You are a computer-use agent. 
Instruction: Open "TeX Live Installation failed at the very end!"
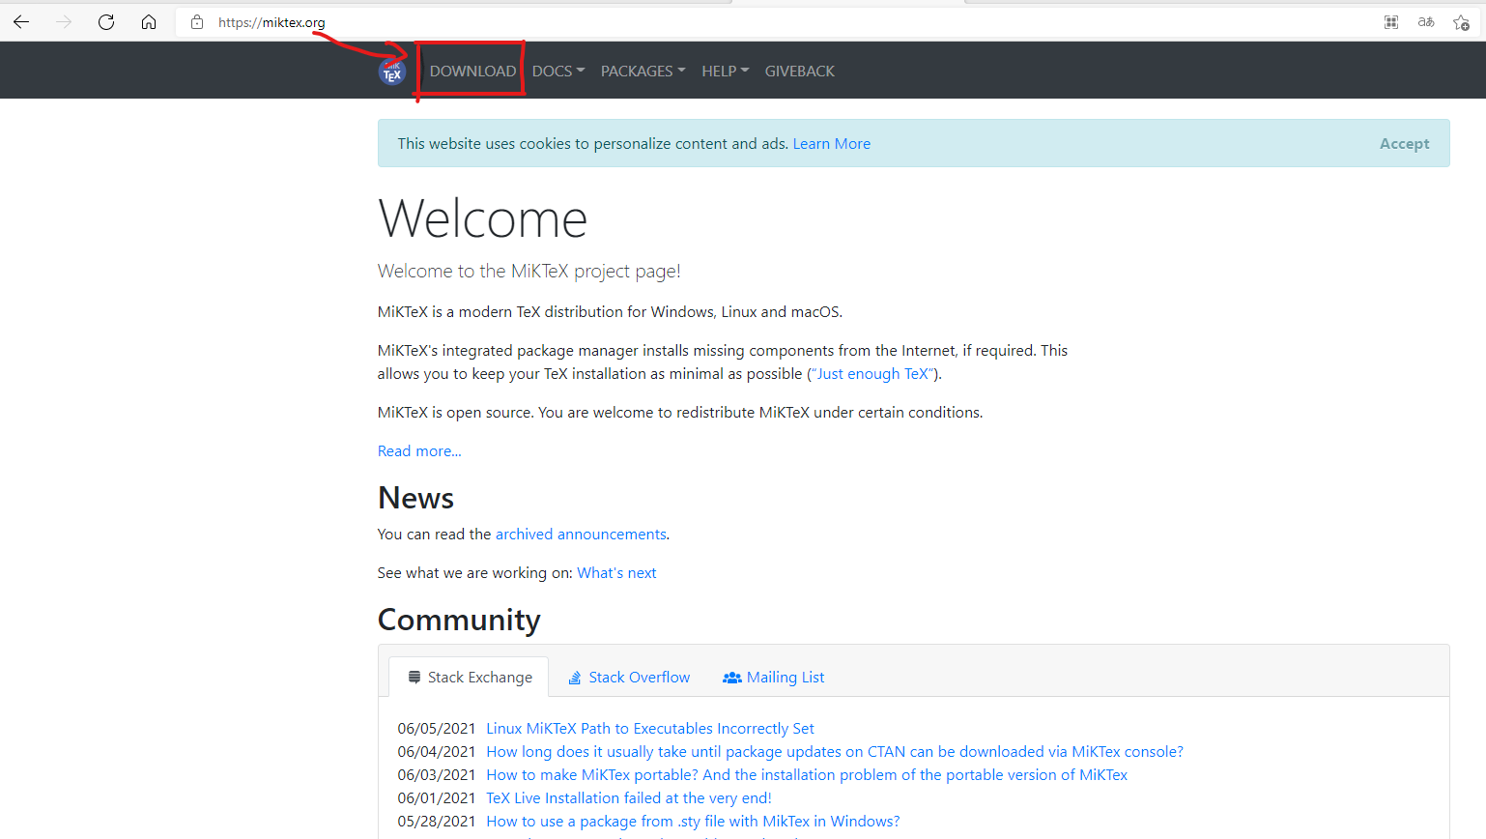(628, 798)
